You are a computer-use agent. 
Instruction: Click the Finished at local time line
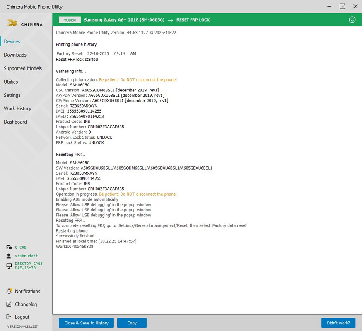96,241
